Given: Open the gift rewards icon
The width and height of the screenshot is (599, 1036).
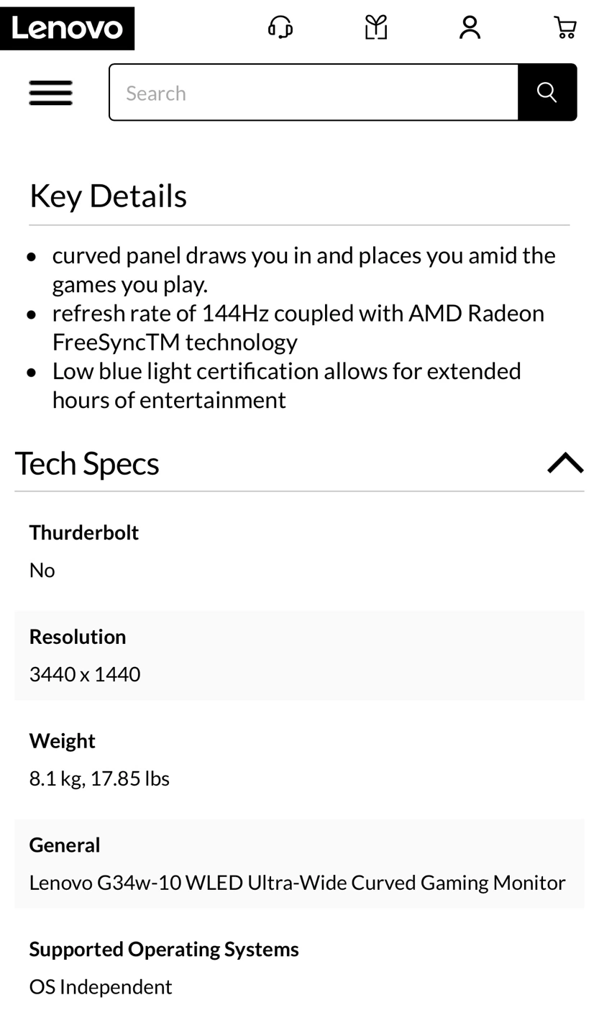Looking at the screenshot, I should click(x=375, y=27).
